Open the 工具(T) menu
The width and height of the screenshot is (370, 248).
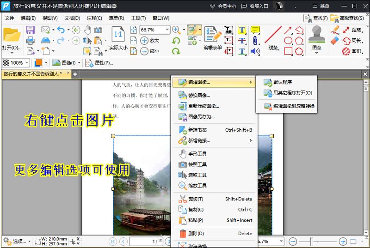pos(138,18)
